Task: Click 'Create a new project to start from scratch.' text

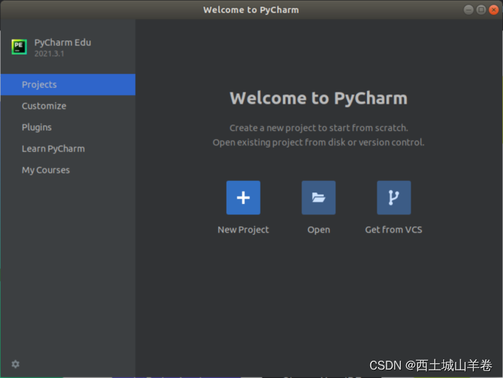Action: (318, 128)
